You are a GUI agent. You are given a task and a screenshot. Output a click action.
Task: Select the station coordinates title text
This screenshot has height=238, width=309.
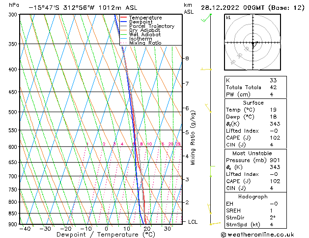(x=83, y=8)
